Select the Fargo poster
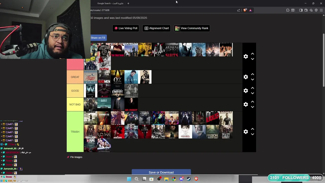 (91, 77)
